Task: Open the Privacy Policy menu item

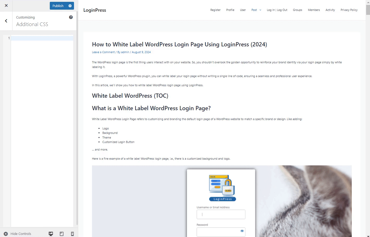Action: pos(349,10)
